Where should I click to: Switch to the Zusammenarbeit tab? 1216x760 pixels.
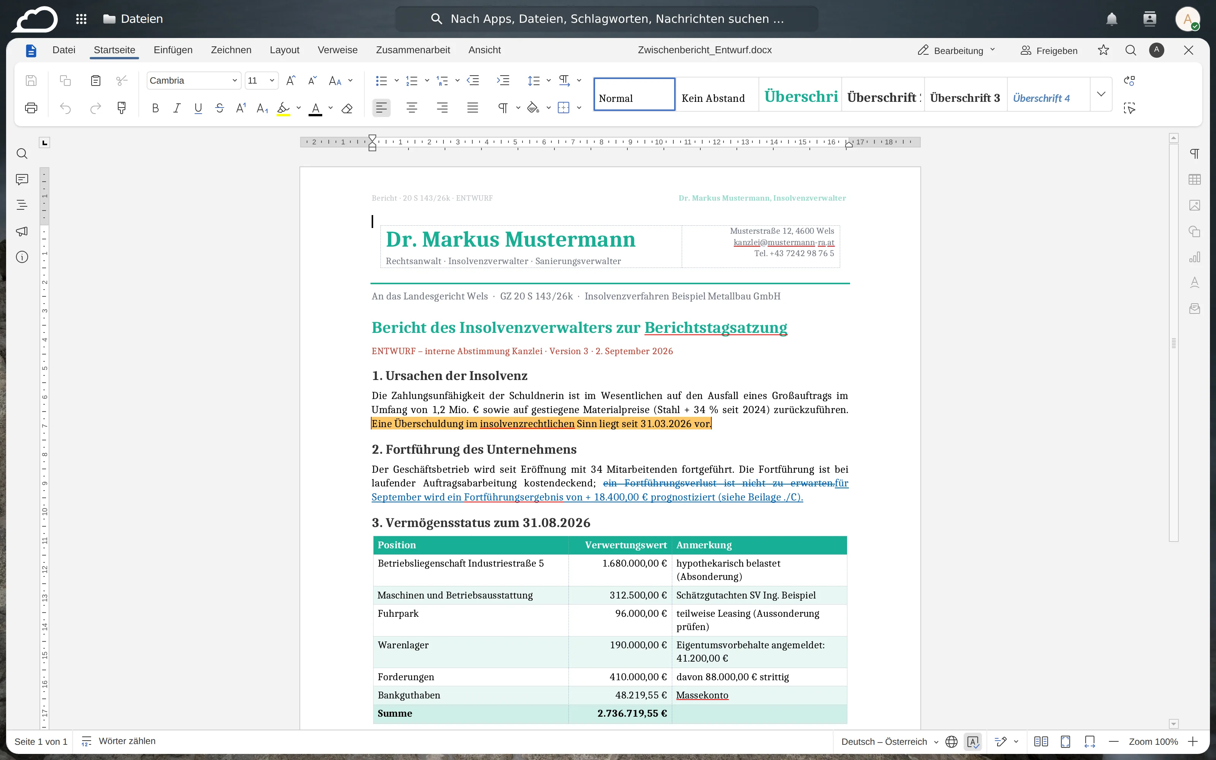(x=413, y=50)
